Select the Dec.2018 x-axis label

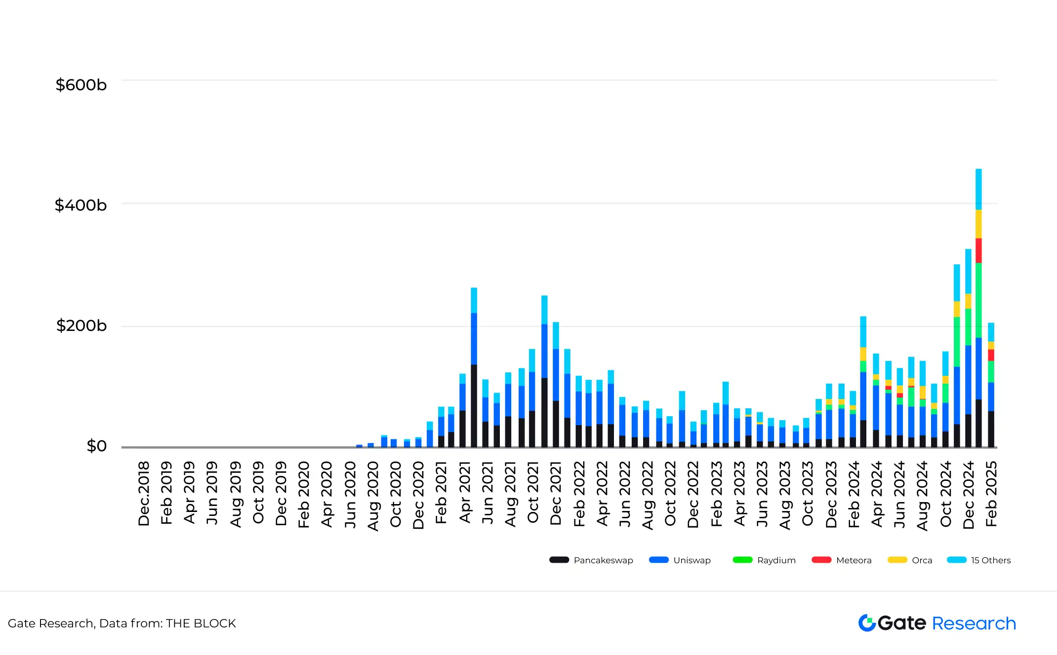(144, 494)
